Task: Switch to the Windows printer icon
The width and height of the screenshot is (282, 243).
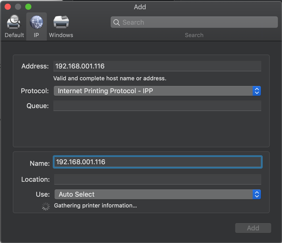Action: [61, 22]
